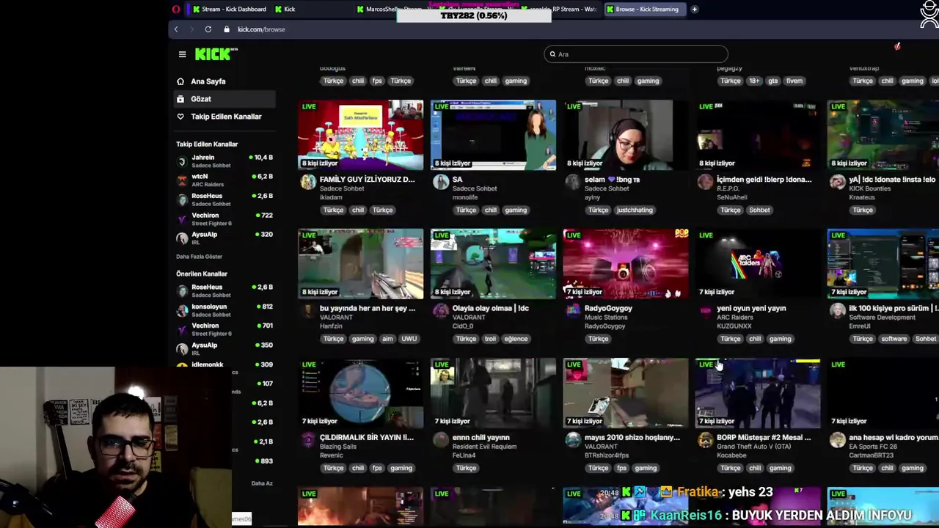Click the kick.com/browse address bar
The image size is (939, 528).
[x=261, y=29]
